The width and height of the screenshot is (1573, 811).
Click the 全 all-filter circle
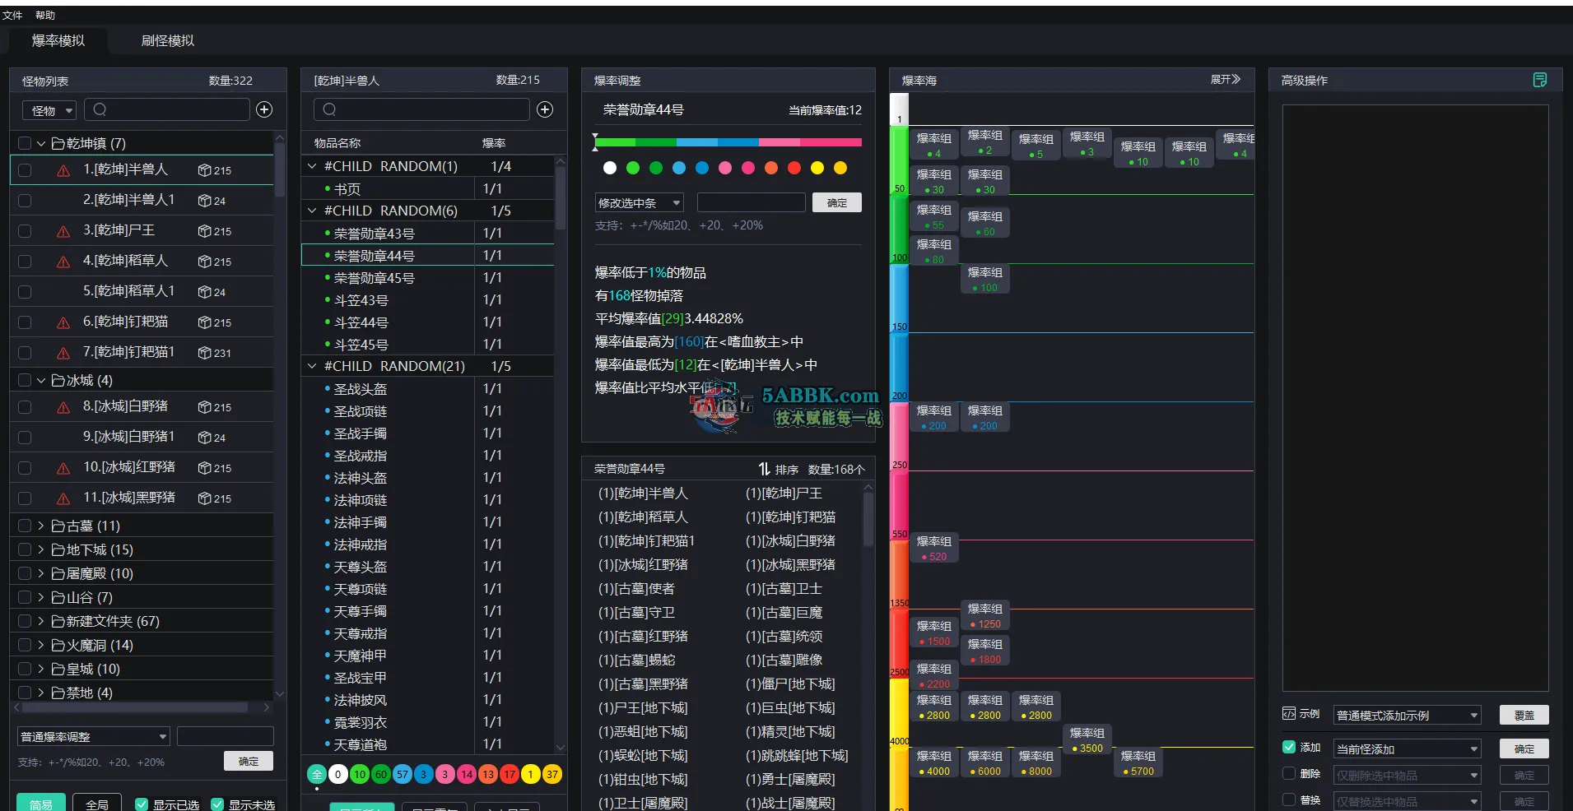pyautogui.click(x=317, y=774)
